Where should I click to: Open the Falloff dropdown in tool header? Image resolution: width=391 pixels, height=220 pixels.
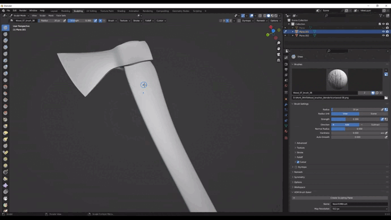pyautogui.click(x=150, y=21)
